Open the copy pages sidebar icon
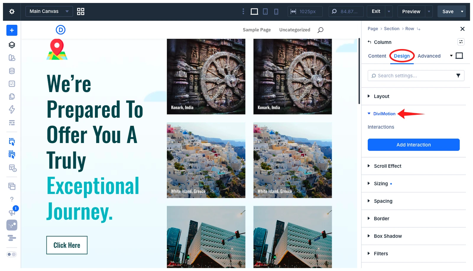The height and width of the screenshot is (271, 473). [x=12, y=97]
